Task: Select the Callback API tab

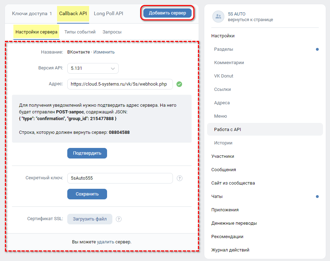Action: (x=73, y=14)
